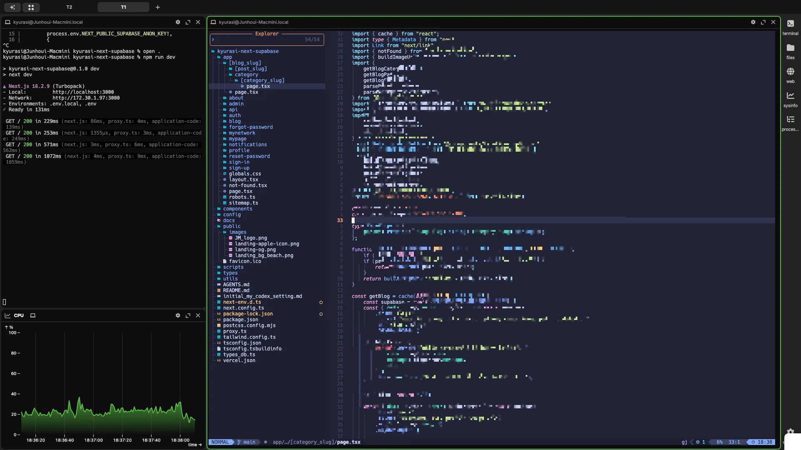Collapse the [category_slug] folder
This screenshot has width=801, height=450.
click(x=262, y=80)
